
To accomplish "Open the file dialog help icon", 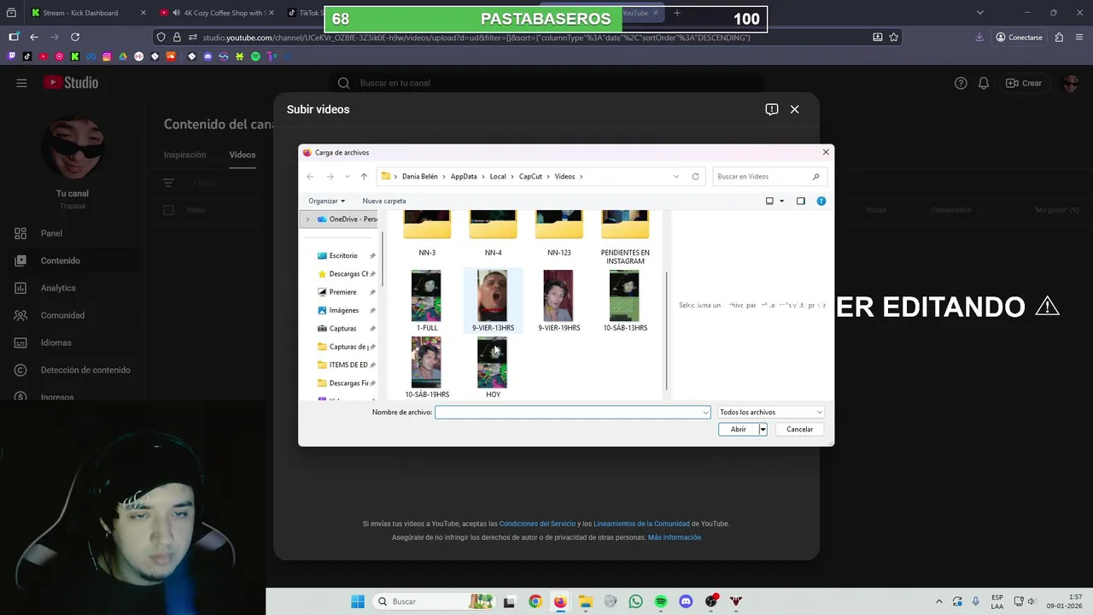I will (x=821, y=201).
